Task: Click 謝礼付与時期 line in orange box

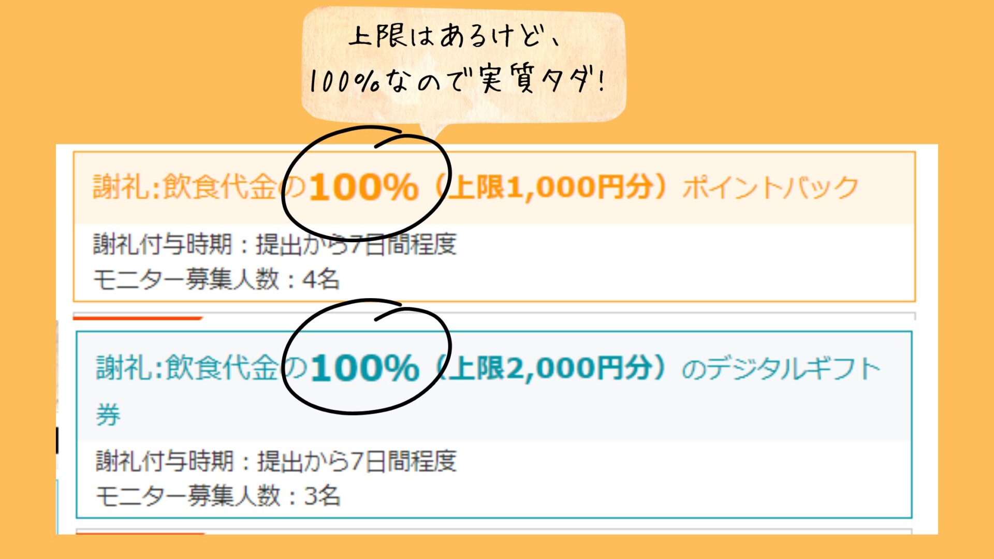Action: click(x=275, y=244)
